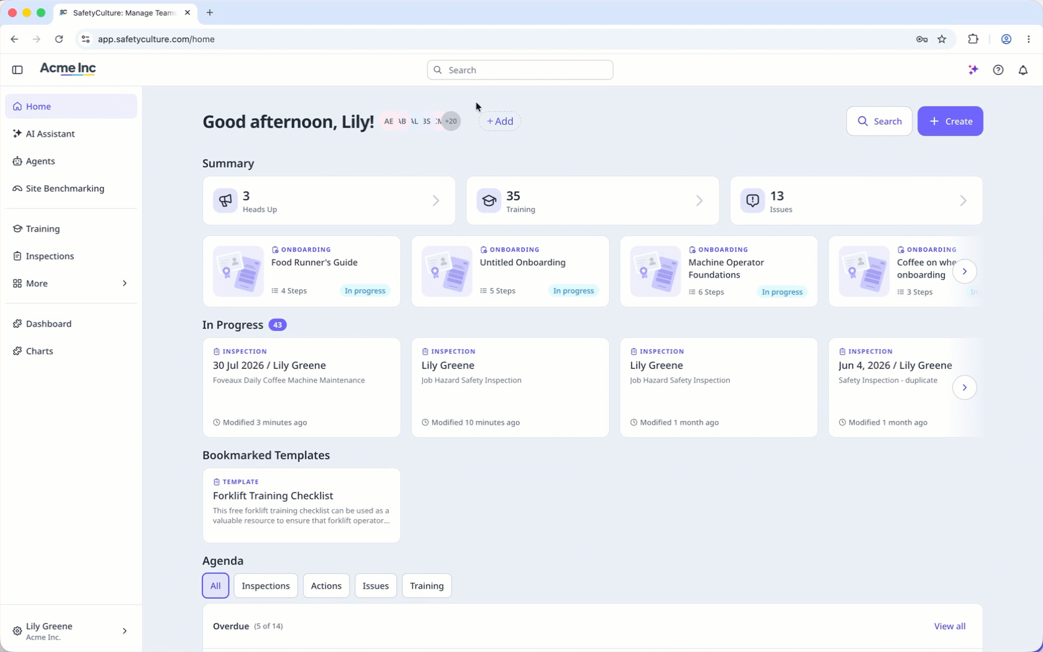Click the Acme Inc logo
The height and width of the screenshot is (652, 1043).
68,69
